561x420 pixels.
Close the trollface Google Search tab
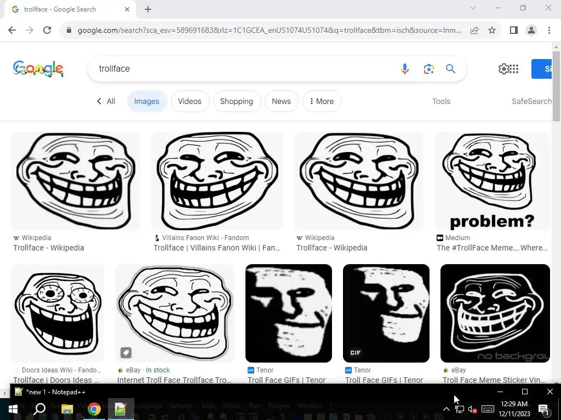127,10
